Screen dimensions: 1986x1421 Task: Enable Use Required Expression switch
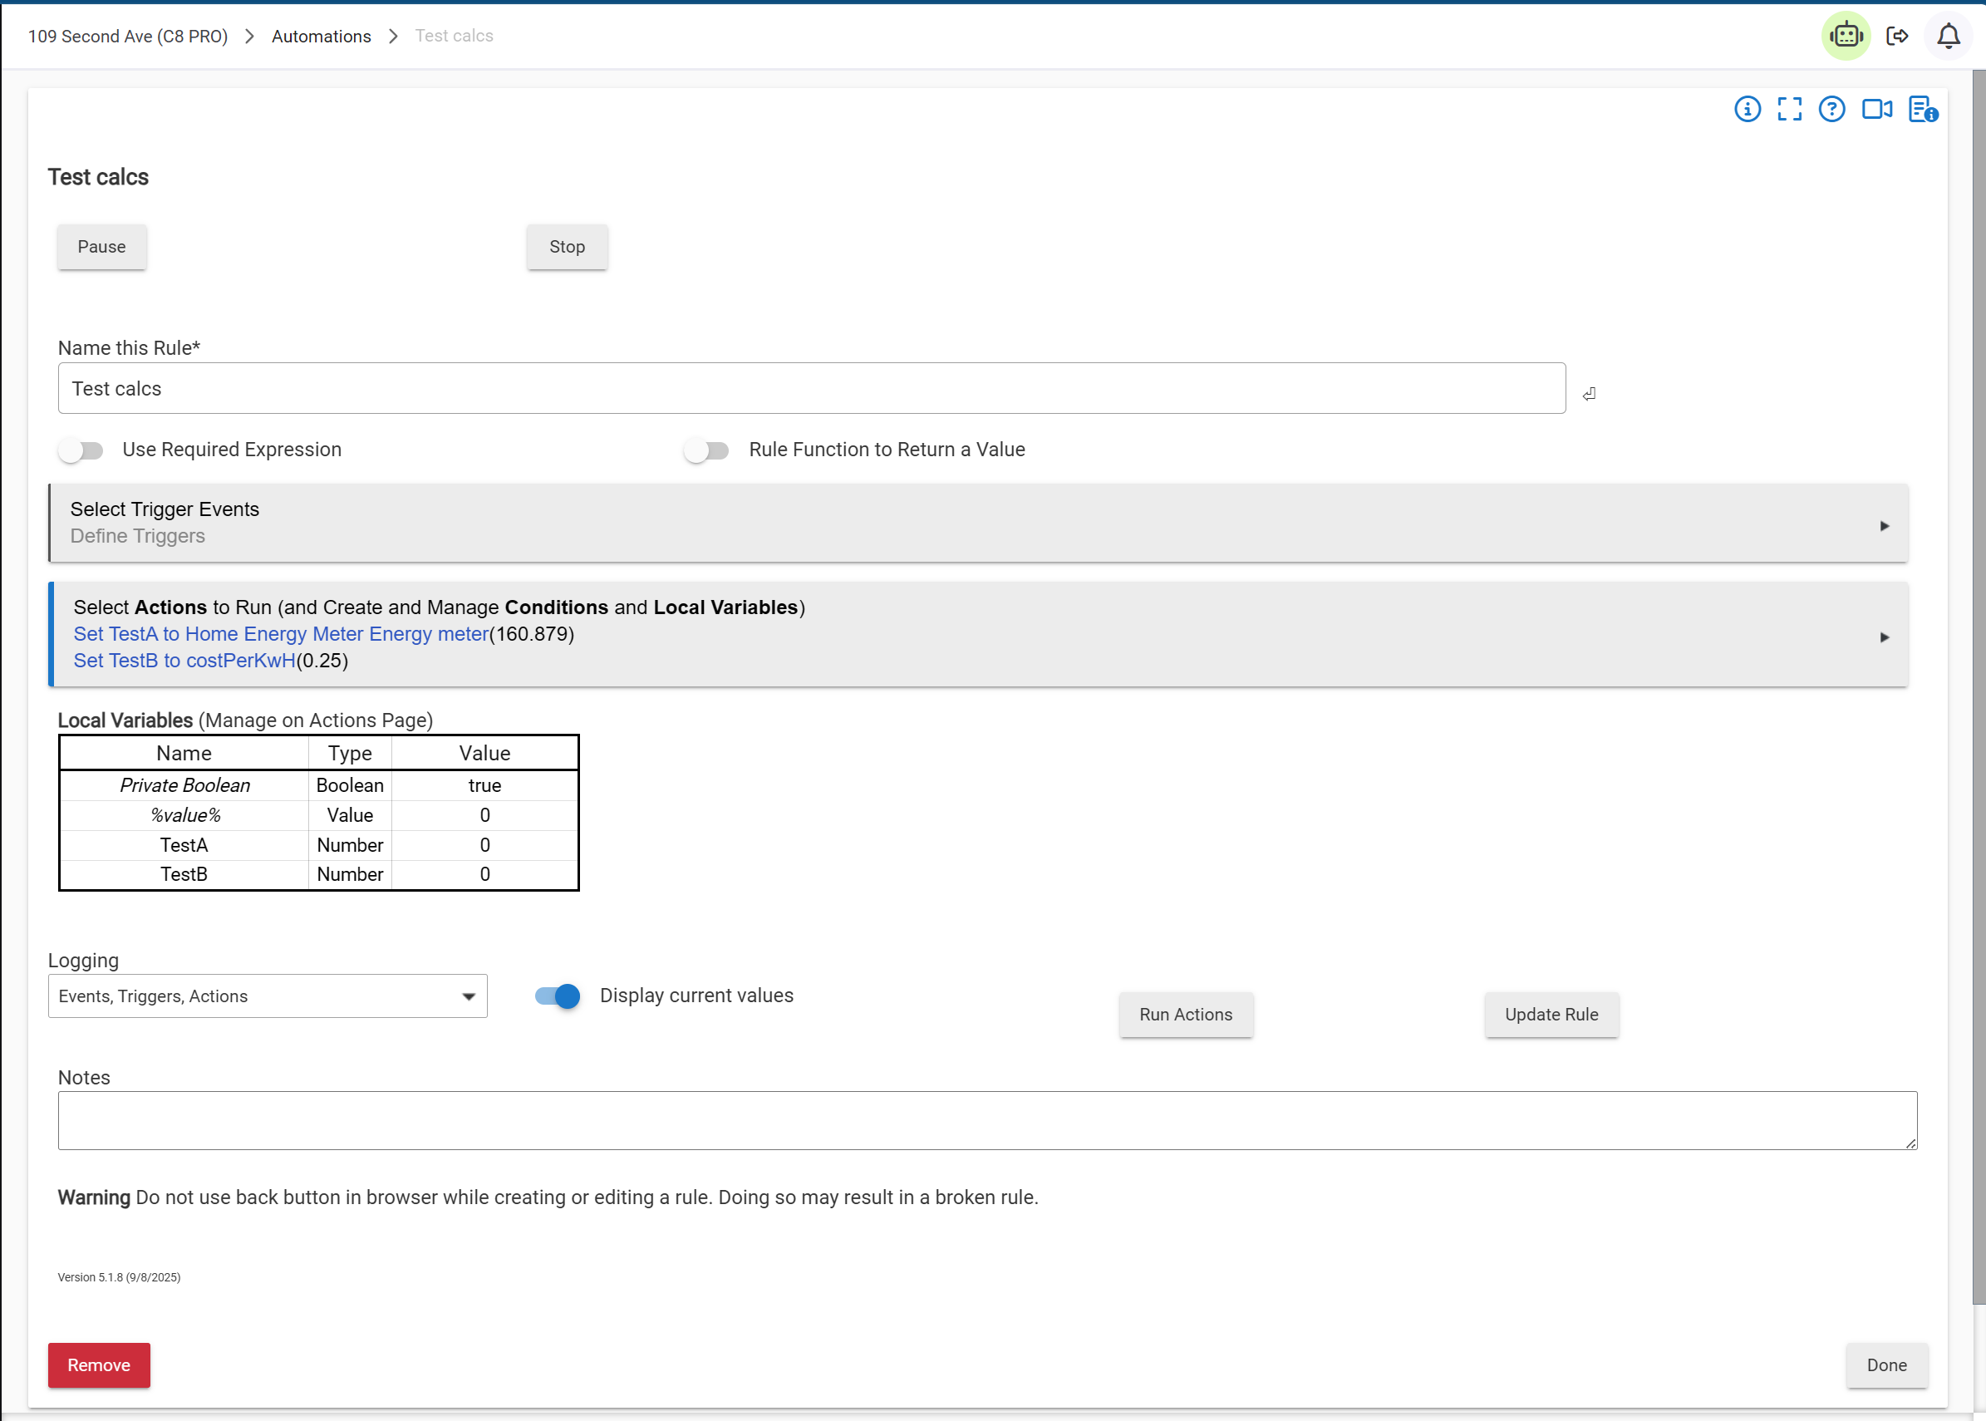click(x=81, y=450)
